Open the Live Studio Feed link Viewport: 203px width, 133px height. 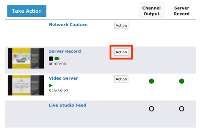68,105
